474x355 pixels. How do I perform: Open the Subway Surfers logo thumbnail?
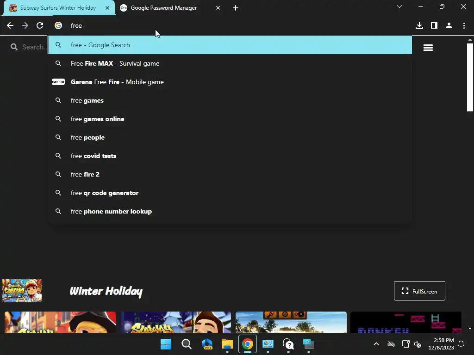(x=22, y=291)
